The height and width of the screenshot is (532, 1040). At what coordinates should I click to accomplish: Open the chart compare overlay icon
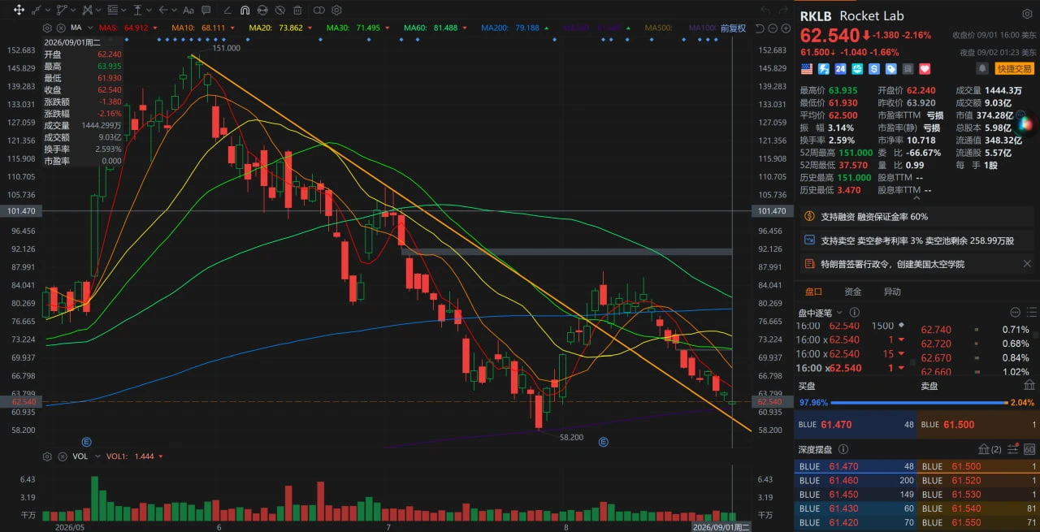coord(319,10)
